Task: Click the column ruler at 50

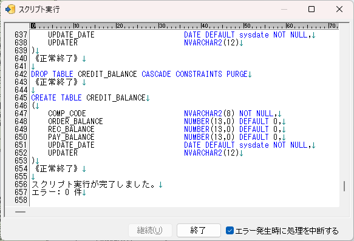Action: [247, 25]
